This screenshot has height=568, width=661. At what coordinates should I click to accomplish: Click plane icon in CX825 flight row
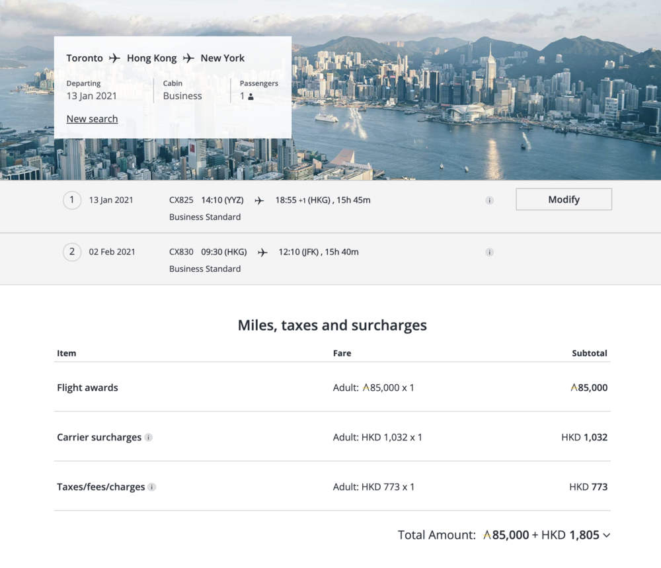click(x=259, y=200)
